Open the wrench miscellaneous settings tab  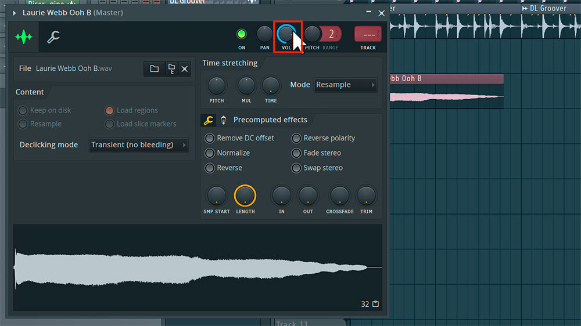53,37
